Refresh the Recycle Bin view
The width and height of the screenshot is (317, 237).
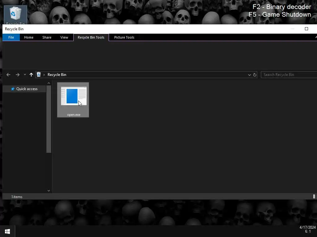tap(255, 75)
